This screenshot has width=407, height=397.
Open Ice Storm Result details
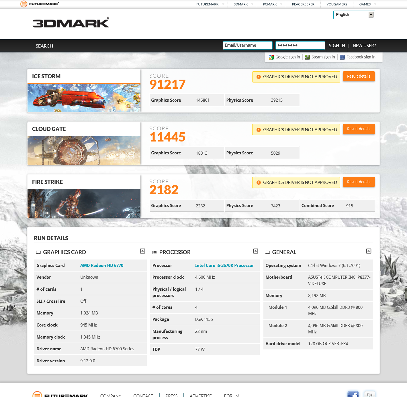[359, 76]
